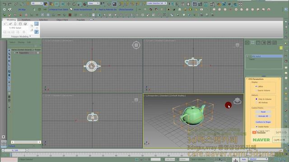Toggle the Percent Snap icon
The height and width of the screenshot is (162, 289).
click(x=132, y=4)
